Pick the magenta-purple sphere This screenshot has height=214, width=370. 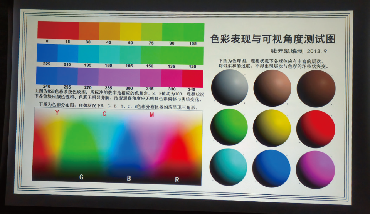(315, 170)
